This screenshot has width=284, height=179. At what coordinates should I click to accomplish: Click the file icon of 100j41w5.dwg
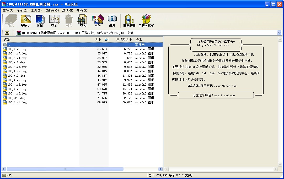5,49
